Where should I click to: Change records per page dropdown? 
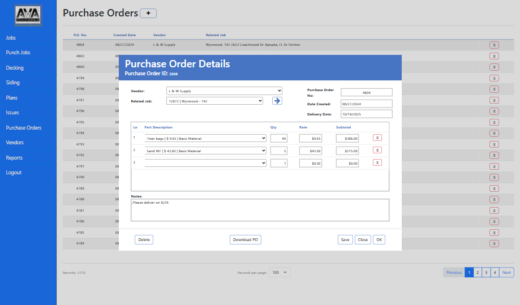pos(280,272)
